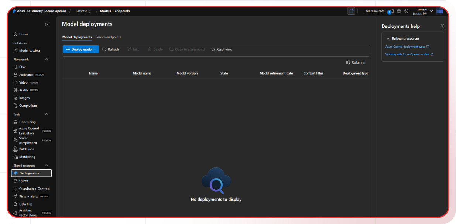Open notifications showing 5 alerts
The width and height of the screenshot is (456, 224).
pyautogui.click(x=390, y=11)
